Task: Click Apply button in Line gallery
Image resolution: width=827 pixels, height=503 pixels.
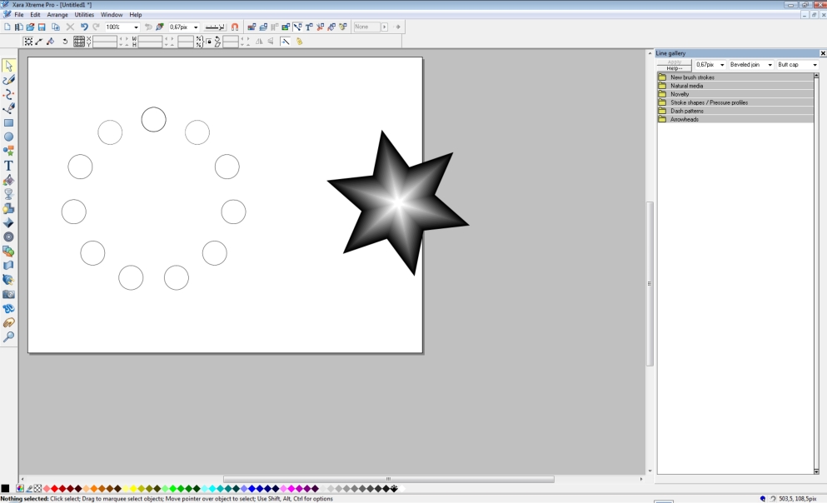Action: pos(674,62)
